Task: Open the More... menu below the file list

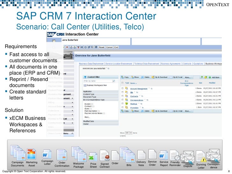Action: pos(188,111)
